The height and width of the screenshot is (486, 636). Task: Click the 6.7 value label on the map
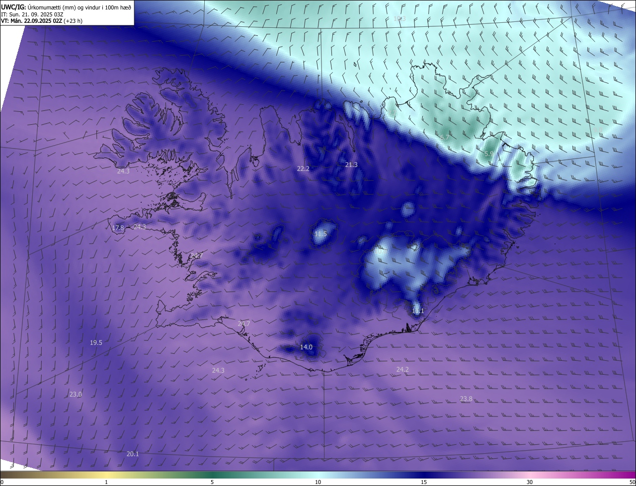pyautogui.click(x=444, y=138)
